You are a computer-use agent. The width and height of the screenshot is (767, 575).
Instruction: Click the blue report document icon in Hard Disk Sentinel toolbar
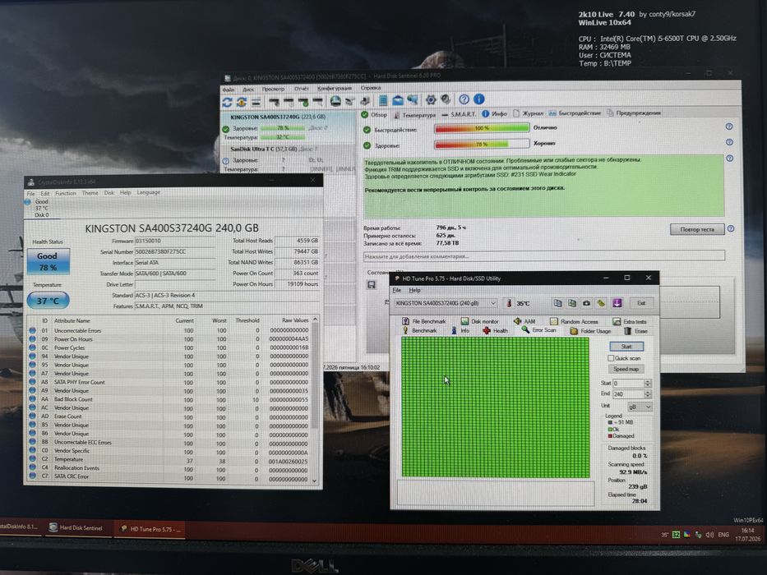tap(383, 100)
